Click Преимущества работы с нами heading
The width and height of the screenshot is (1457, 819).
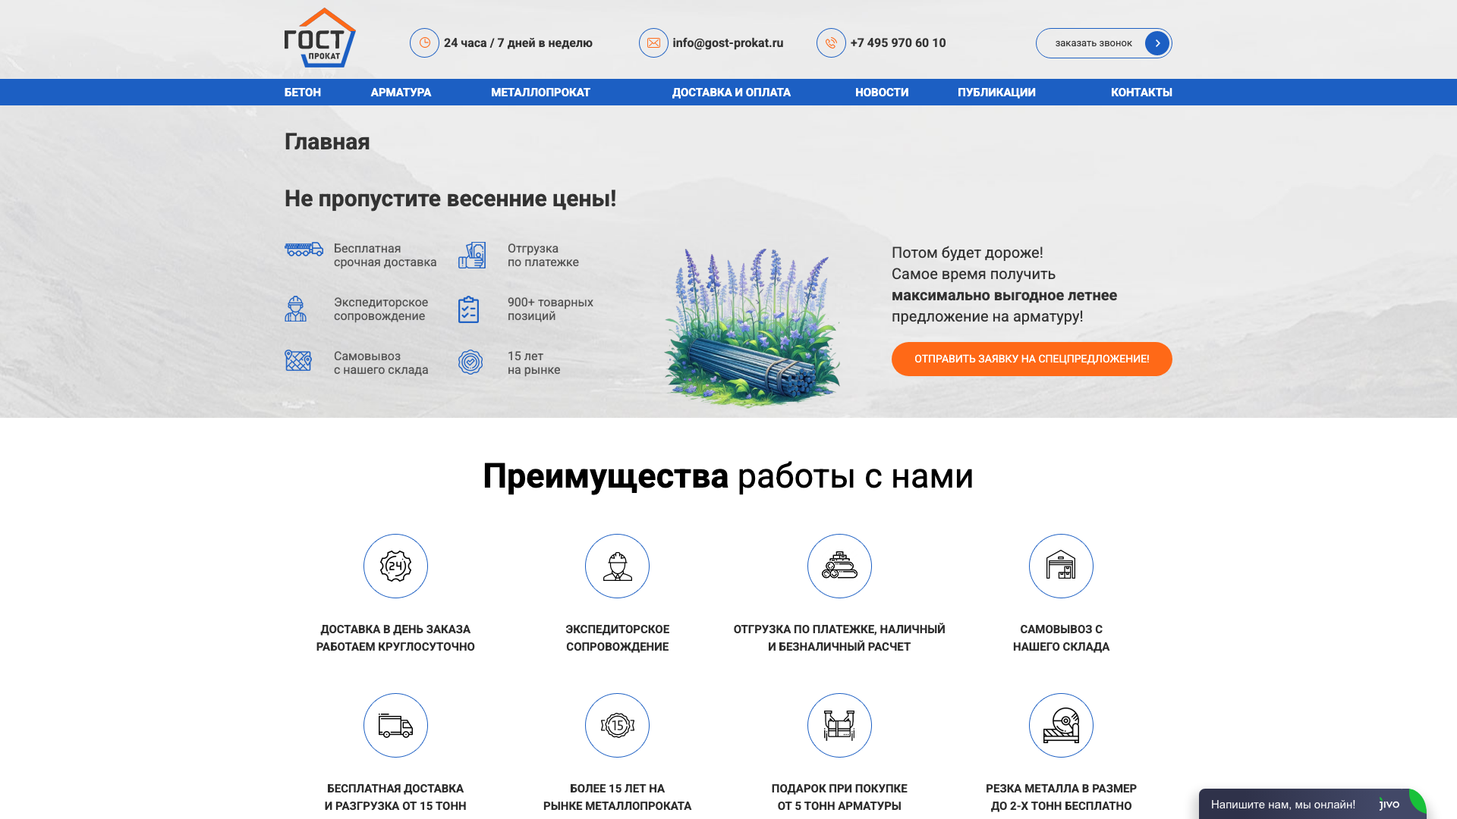(728, 476)
